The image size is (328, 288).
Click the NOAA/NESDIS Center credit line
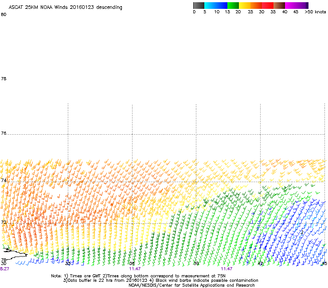tap(191, 285)
